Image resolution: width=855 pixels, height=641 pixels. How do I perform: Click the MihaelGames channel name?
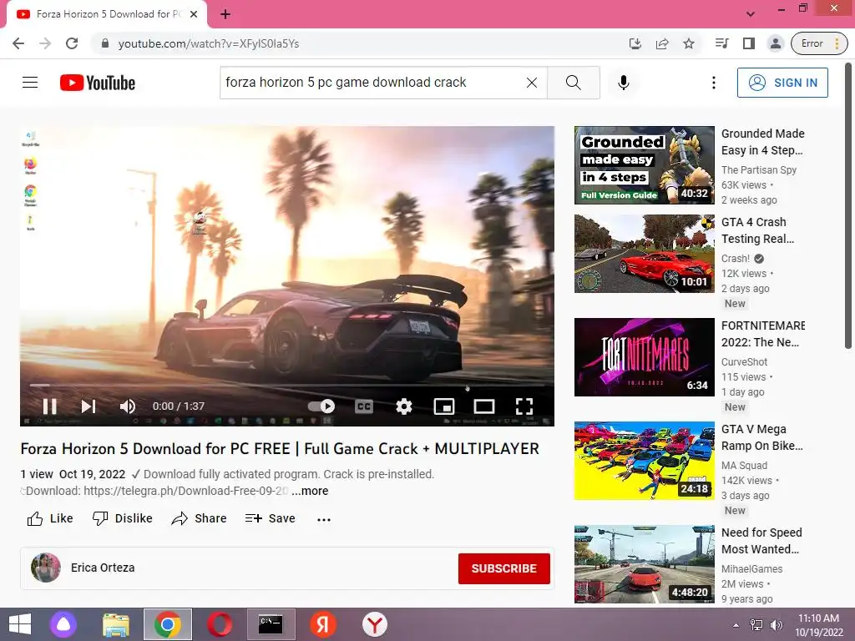coord(751,569)
